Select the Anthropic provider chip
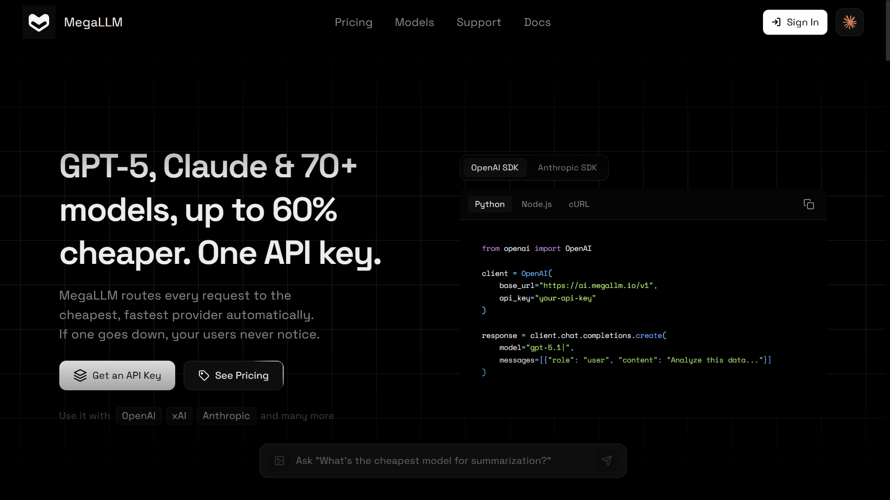The height and width of the screenshot is (500, 890). (x=226, y=416)
